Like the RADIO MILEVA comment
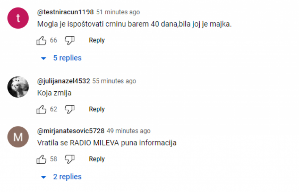This screenshot has height=192, width=299. pos(42,159)
